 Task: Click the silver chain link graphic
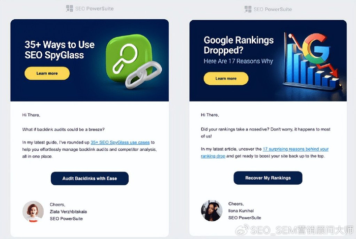(143, 75)
